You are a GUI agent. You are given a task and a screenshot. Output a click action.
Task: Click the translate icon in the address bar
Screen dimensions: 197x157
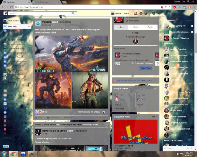point(162,7)
